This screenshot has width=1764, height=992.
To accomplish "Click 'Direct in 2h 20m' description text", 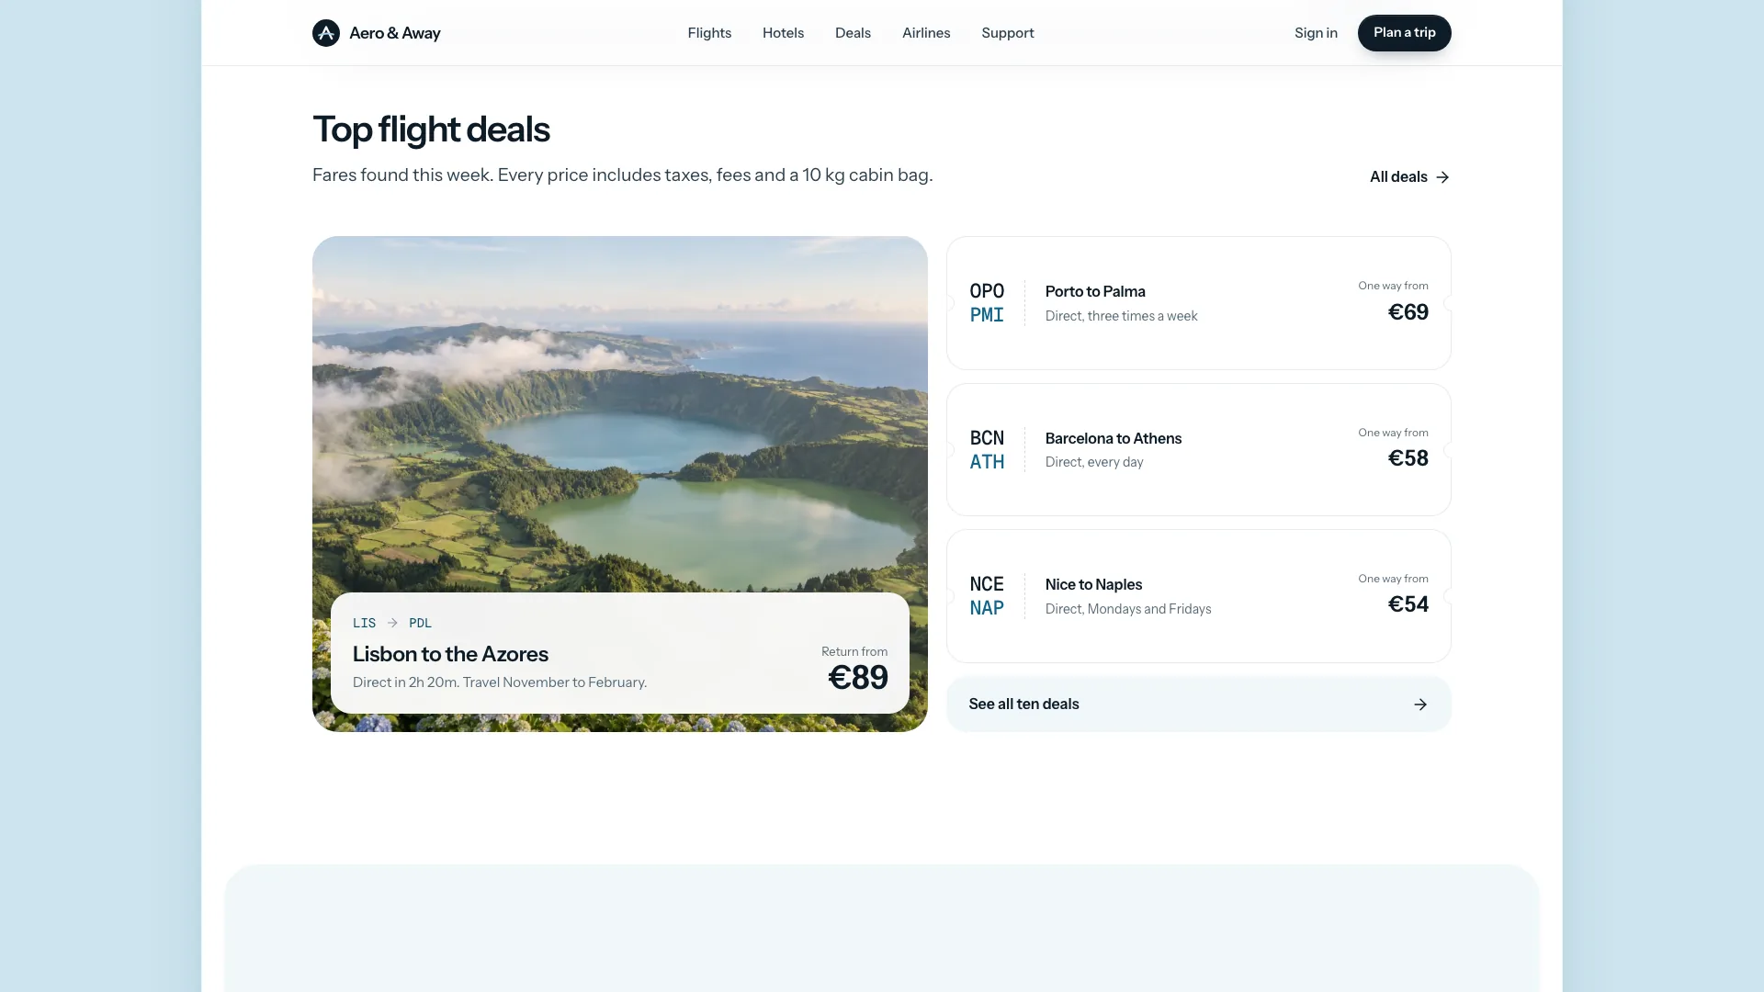I will pos(500,682).
